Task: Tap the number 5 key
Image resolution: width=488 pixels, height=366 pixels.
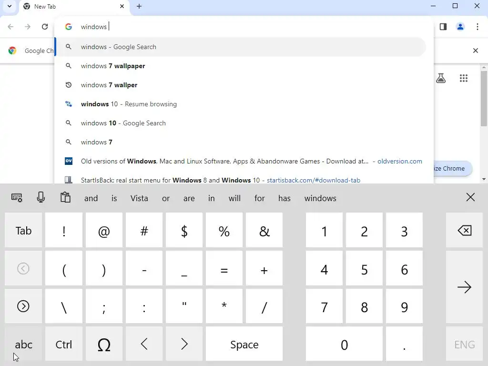Action: (364, 268)
